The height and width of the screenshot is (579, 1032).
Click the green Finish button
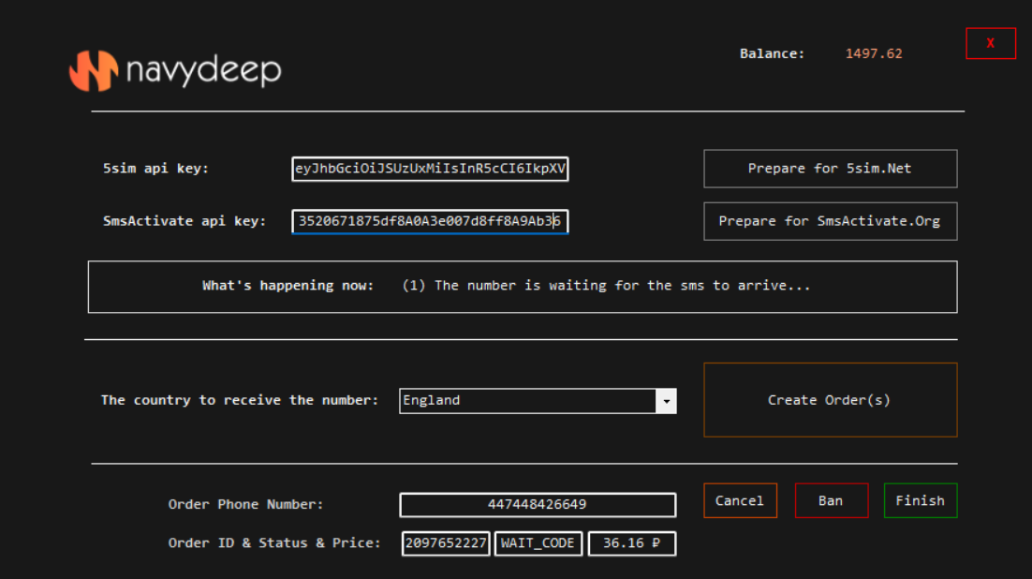921,500
